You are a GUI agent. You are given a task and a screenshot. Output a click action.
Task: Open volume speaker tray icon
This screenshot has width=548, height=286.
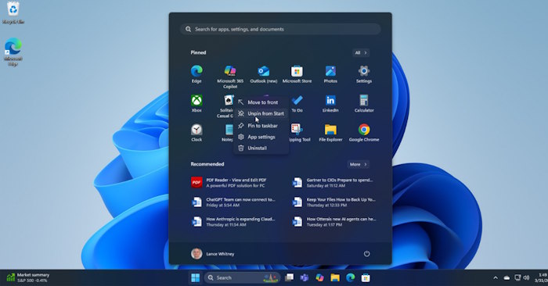pyautogui.click(x=526, y=278)
